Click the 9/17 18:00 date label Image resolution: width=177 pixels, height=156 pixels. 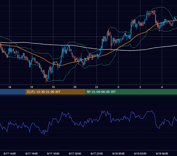[53, 153]
